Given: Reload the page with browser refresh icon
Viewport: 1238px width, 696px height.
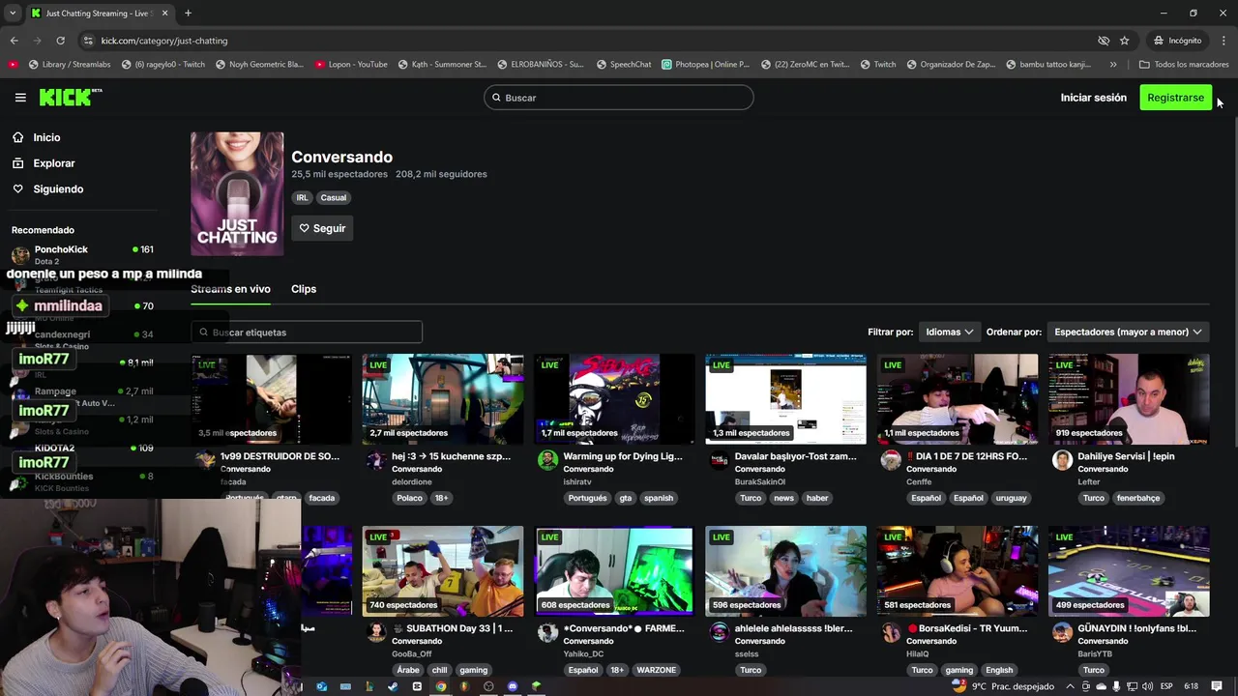Looking at the screenshot, I should pyautogui.click(x=60, y=41).
